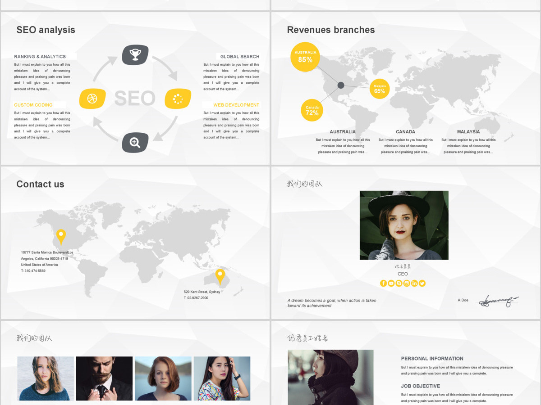Click the paragraph under WEB DEVELOPMENT
This screenshot has width=541, height=405.
pyautogui.click(x=231, y=125)
